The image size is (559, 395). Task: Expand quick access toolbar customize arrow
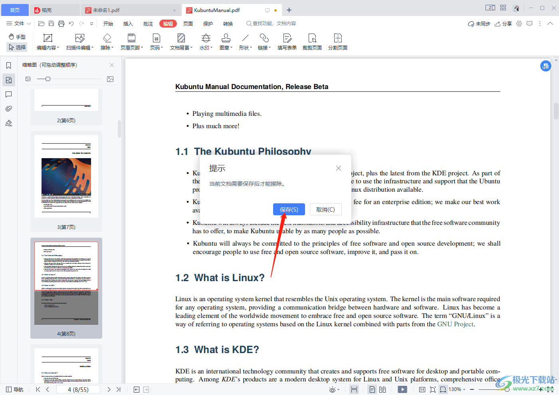click(91, 24)
